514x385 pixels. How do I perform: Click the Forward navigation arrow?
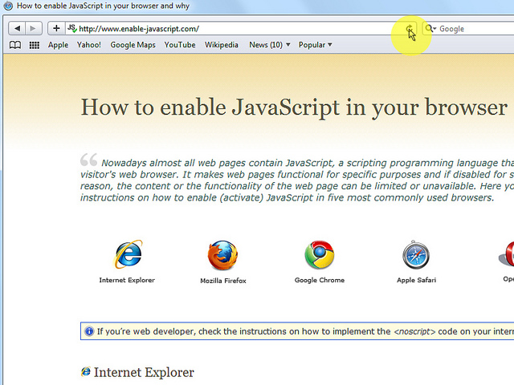33,28
